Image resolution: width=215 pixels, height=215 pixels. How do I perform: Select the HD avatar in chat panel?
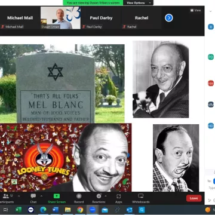[x=211, y=125]
